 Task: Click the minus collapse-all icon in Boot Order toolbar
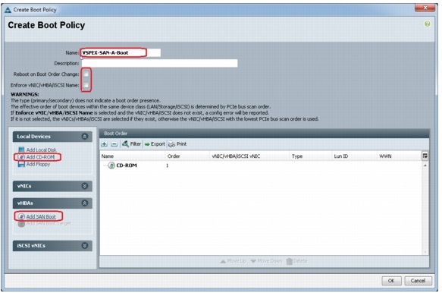pos(114,144)
